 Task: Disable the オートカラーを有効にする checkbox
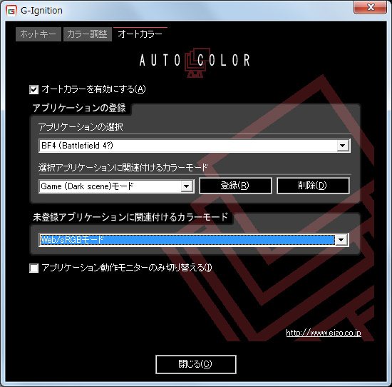33,89
